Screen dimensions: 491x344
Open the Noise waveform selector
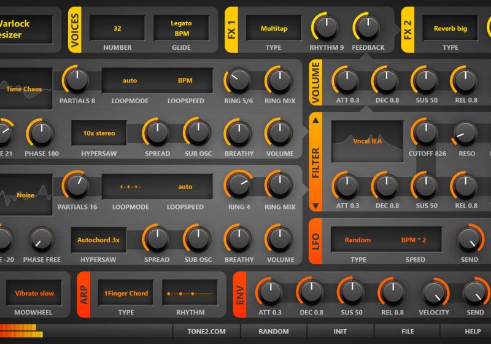pyautogui.click(x=26, y=195)
